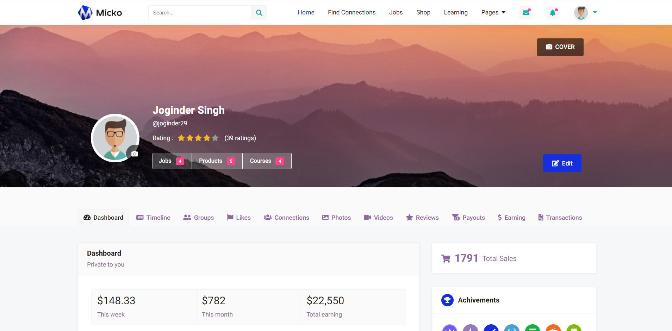672x331 pixels.
Task: Open Find Connections in navigation
Action: point(351,12)
